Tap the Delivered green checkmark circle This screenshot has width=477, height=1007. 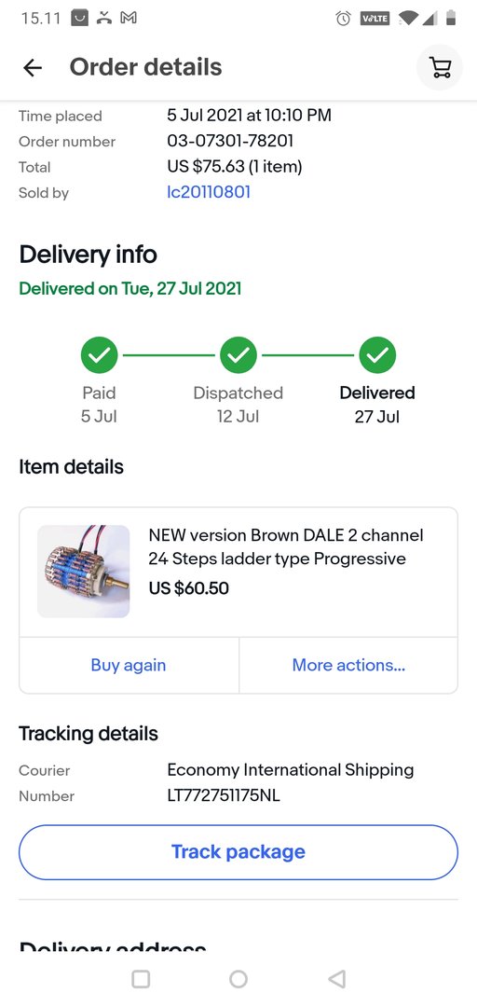(377, 355)
